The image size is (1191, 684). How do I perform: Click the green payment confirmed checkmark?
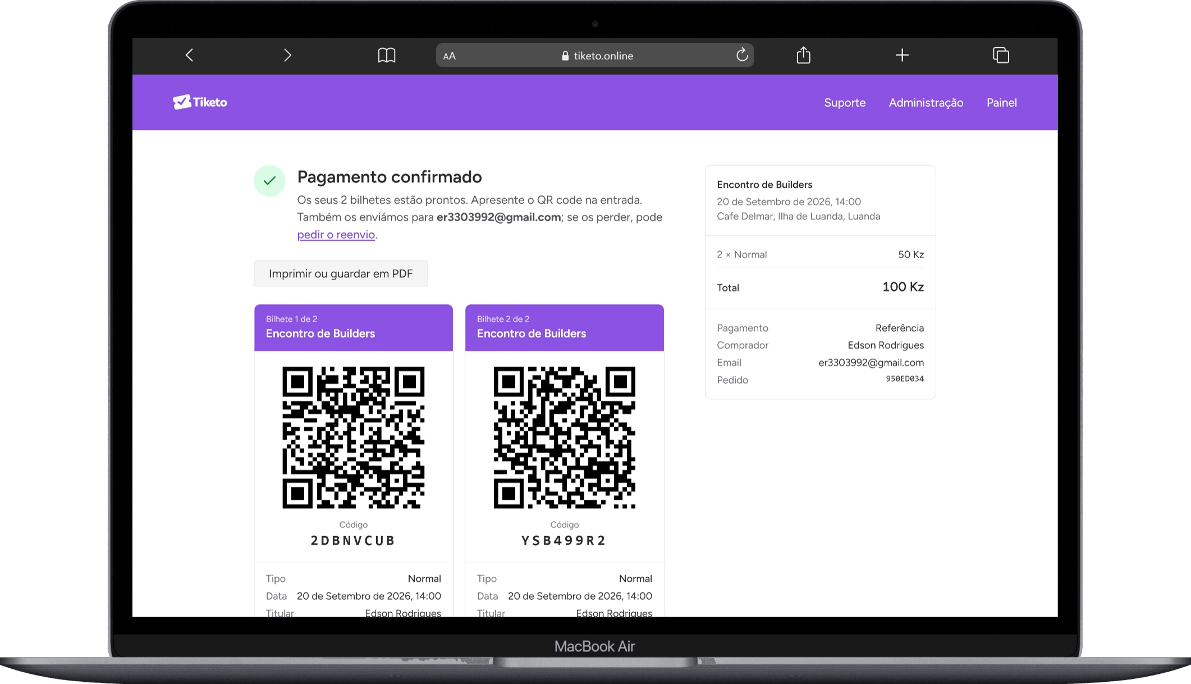pyautogui.click(x=270, y=181)
